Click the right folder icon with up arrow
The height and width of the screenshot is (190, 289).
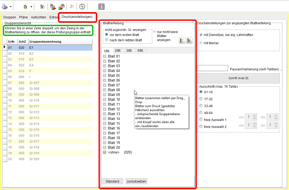coord(62,6)
